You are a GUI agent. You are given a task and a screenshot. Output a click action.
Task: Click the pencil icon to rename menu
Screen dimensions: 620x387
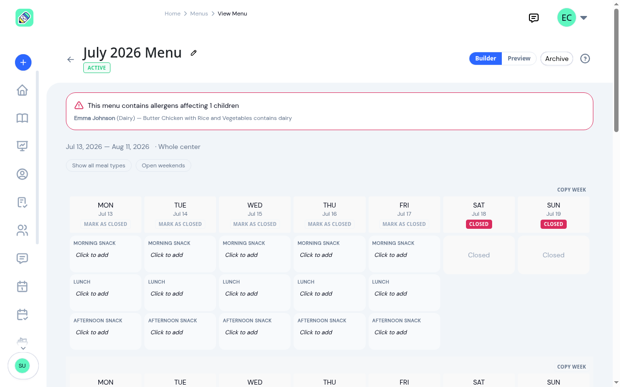(194, 53)
